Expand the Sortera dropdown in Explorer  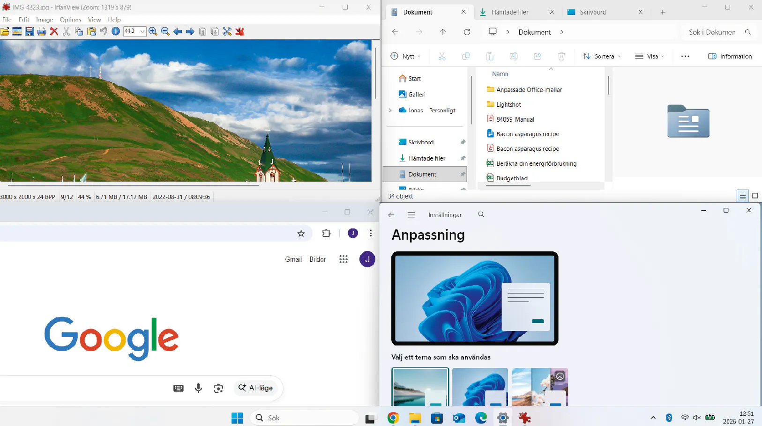tap(601, 56)
